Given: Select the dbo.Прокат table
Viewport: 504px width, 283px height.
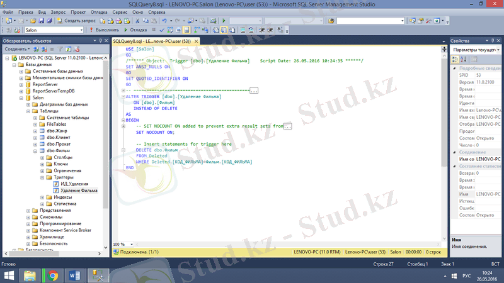Looking at the screenshot, I should pyautogui.click(x=59, y=145).
